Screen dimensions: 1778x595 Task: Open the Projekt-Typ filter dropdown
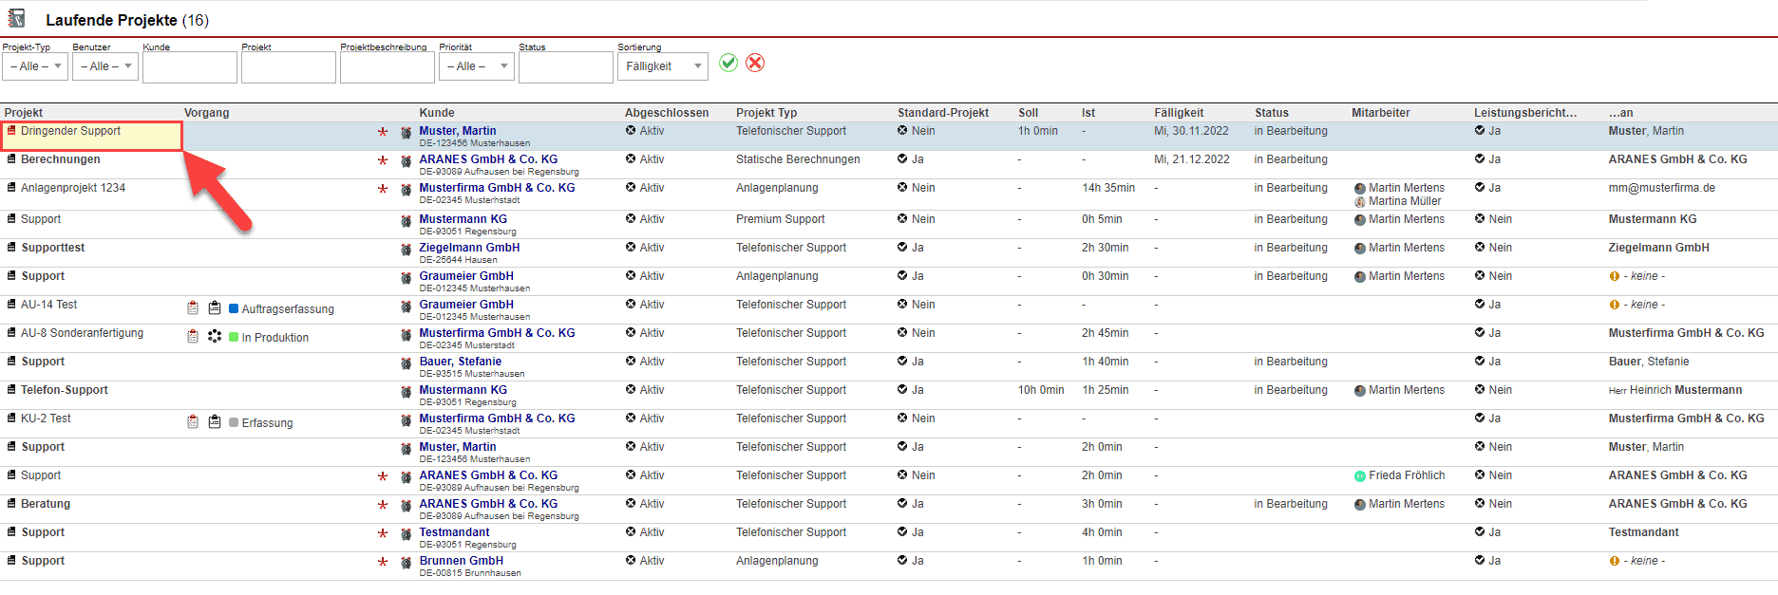(x=34, y=66)
